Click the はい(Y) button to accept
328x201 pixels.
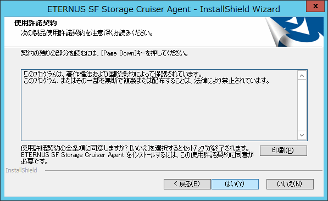(235, 184)
